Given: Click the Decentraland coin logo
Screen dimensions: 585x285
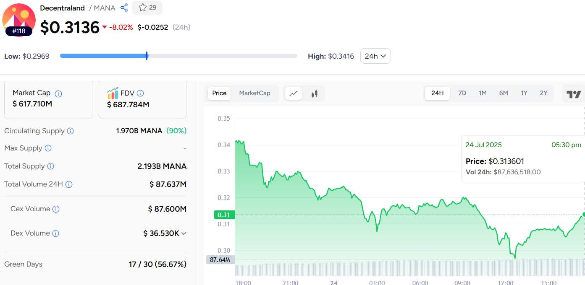Looking at the screenshot, I should [x=19, y=19].
